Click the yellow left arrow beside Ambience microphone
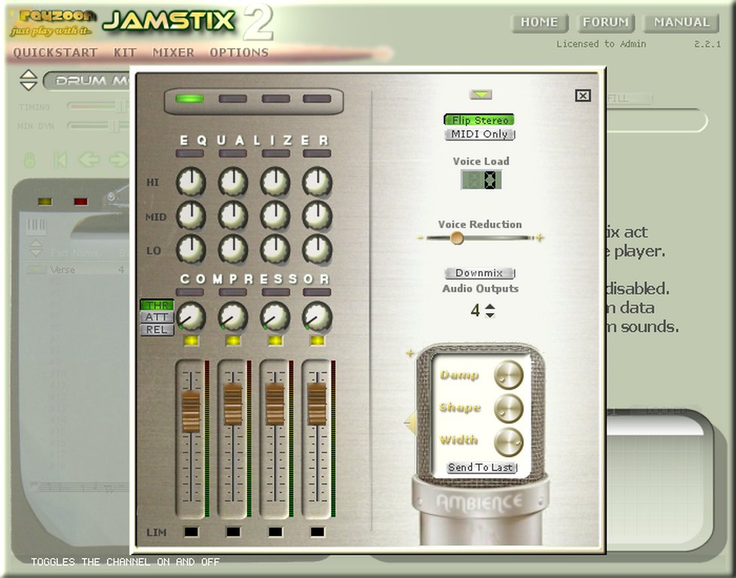 (410, 423)
